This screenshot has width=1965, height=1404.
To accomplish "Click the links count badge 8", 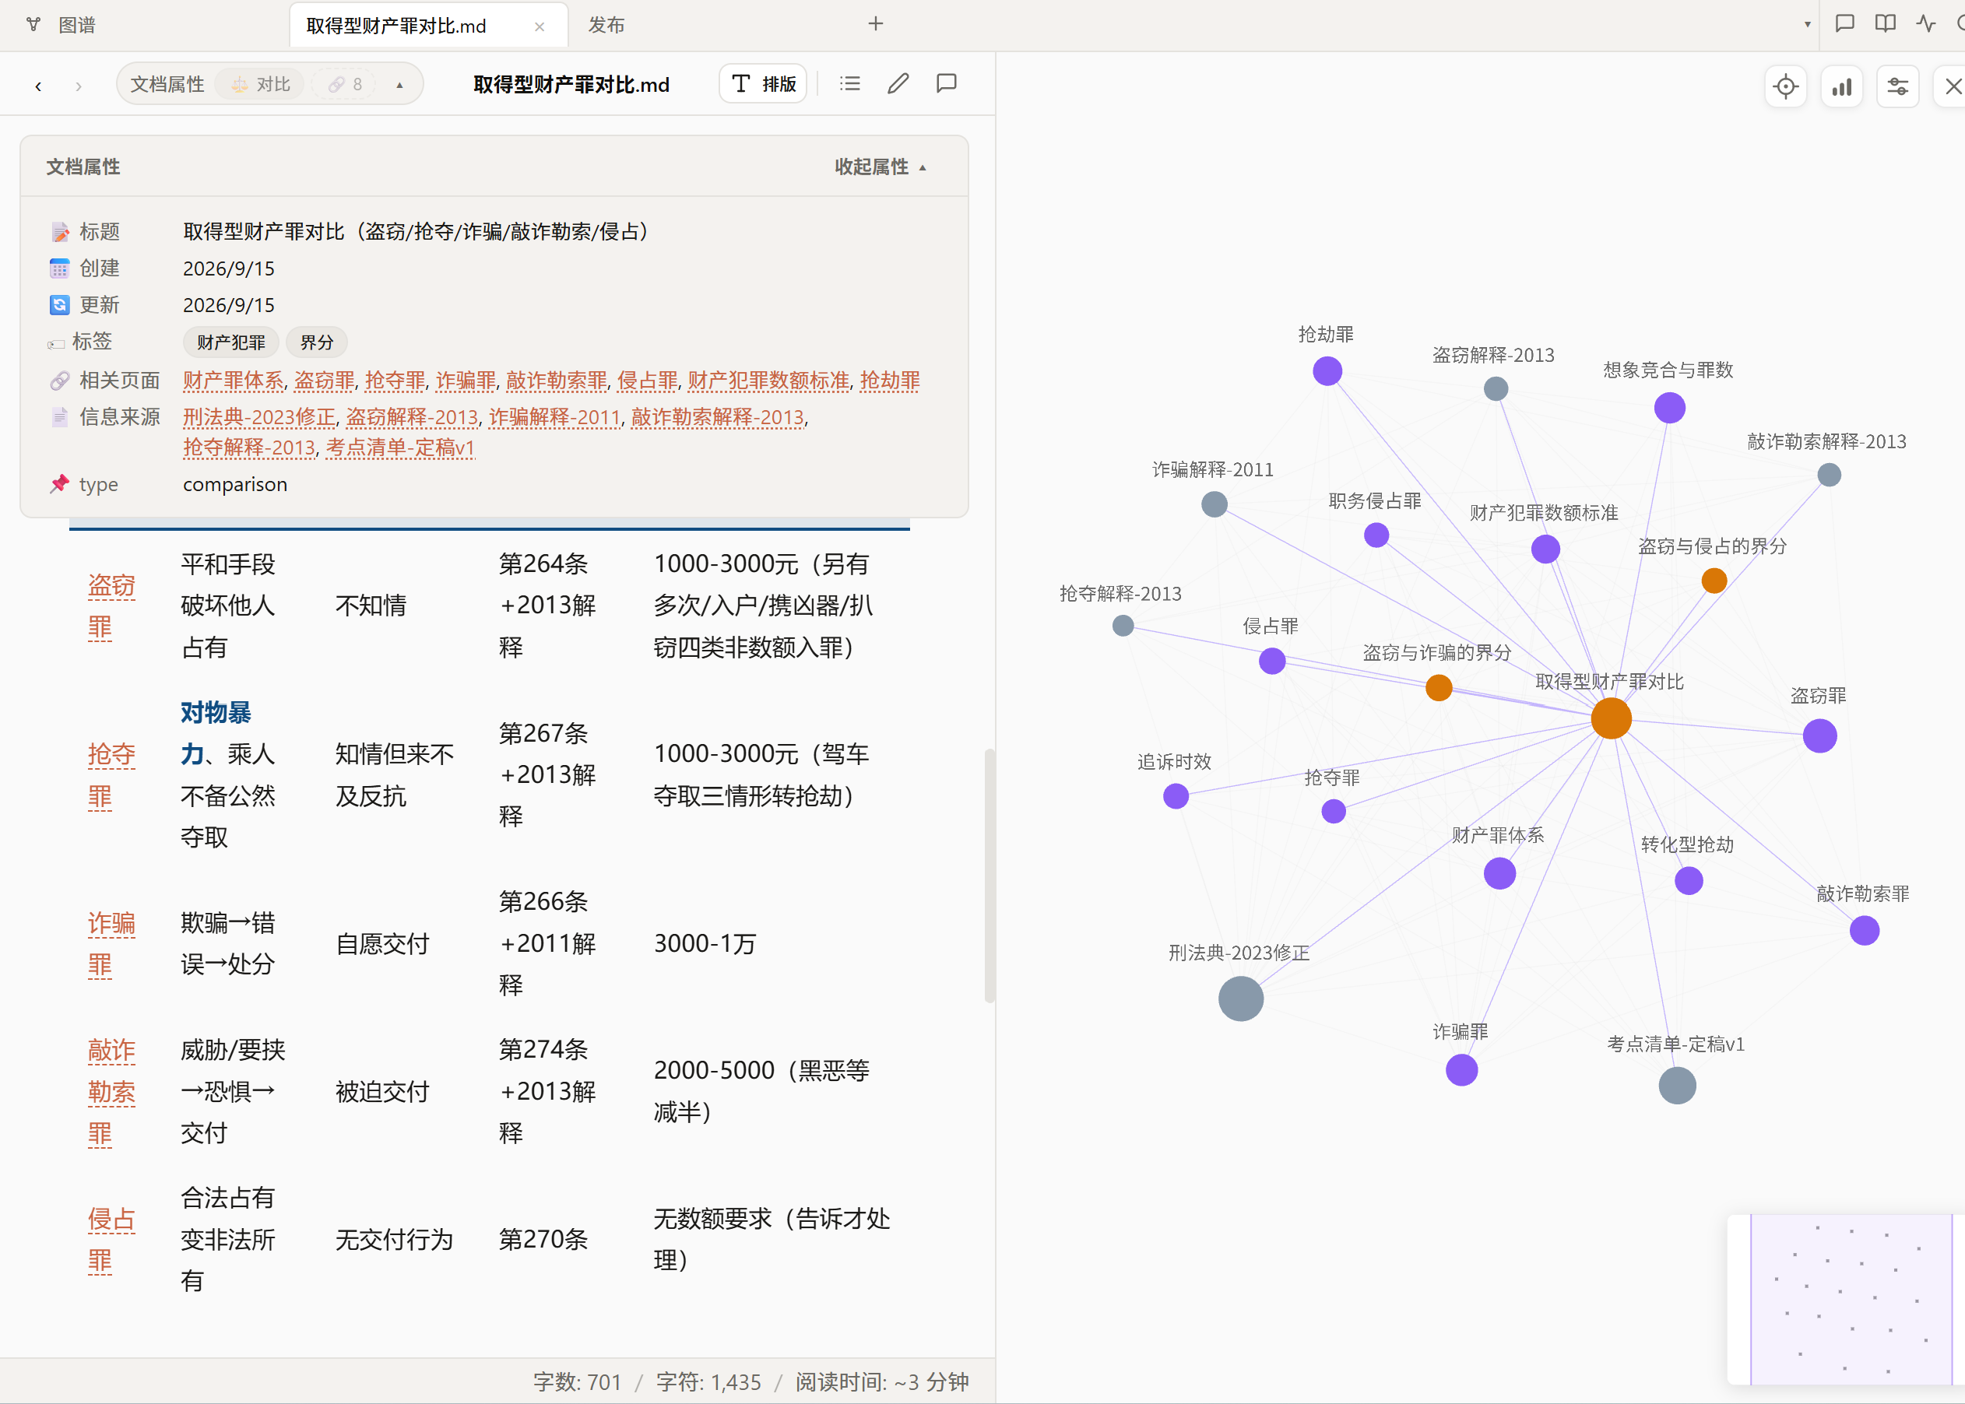I will click(x=346, y=84).
